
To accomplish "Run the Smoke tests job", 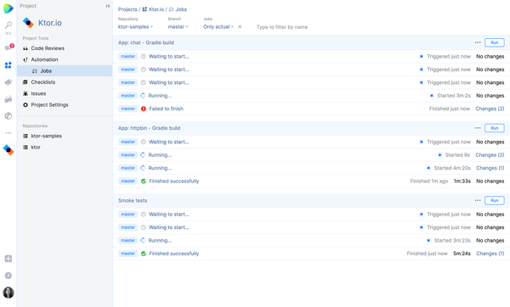I will pyautogui.click(x=495, y=200).
